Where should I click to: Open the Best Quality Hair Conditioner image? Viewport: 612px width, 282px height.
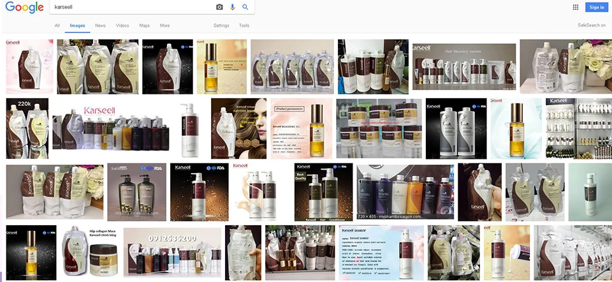coord(324,193)
